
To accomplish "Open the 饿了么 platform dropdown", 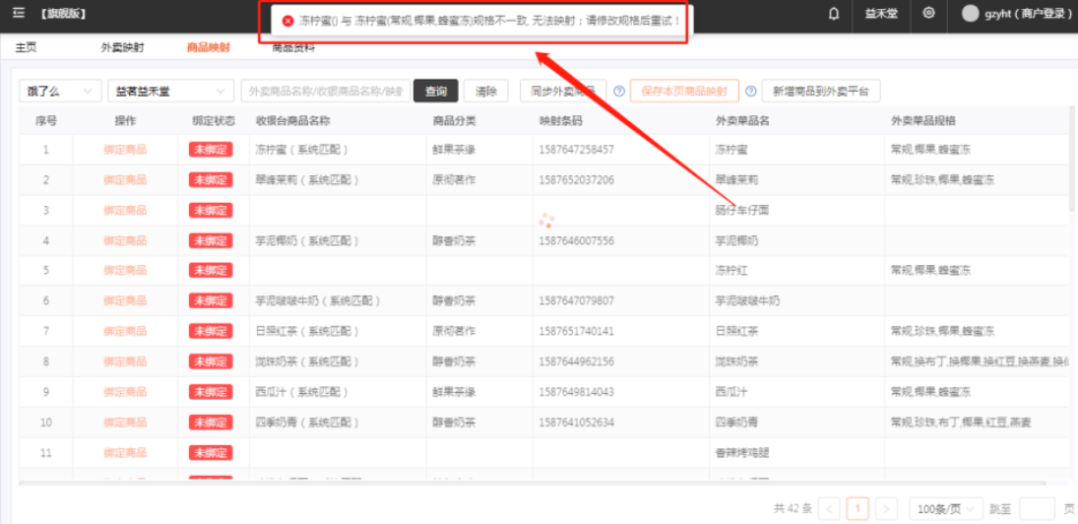I will 60,91.
